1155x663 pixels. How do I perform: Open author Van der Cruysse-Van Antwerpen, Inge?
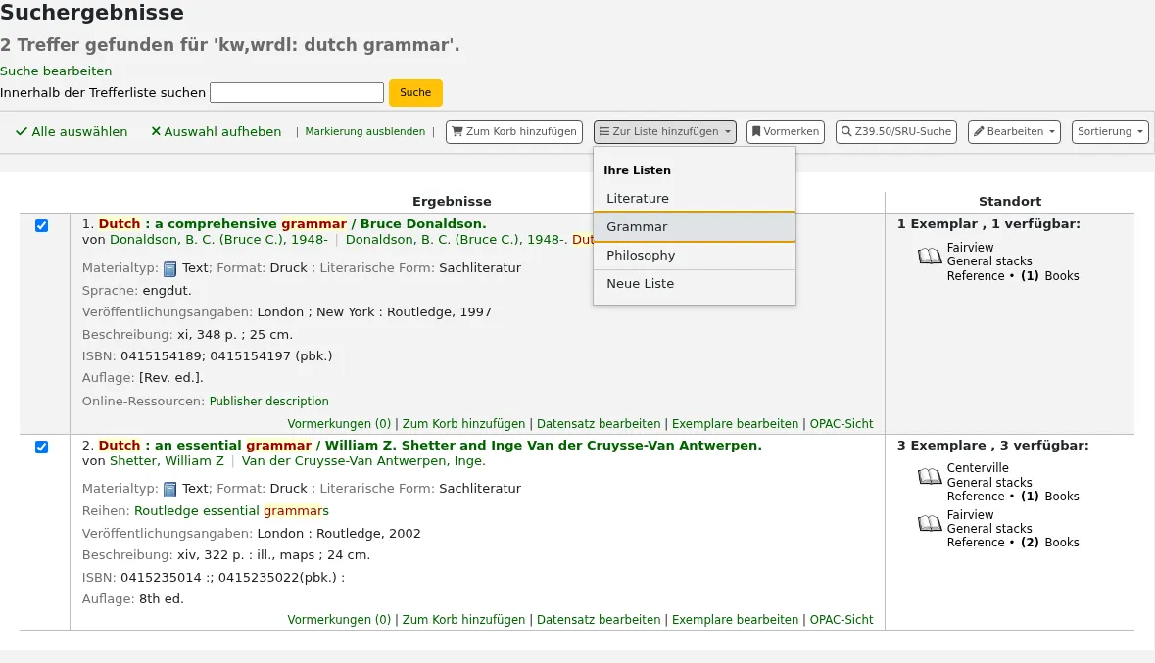[363, 461]
